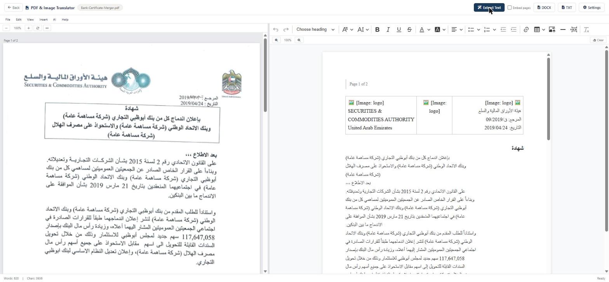Click the 'Words: 620' status bar entry

pos(11,279)
